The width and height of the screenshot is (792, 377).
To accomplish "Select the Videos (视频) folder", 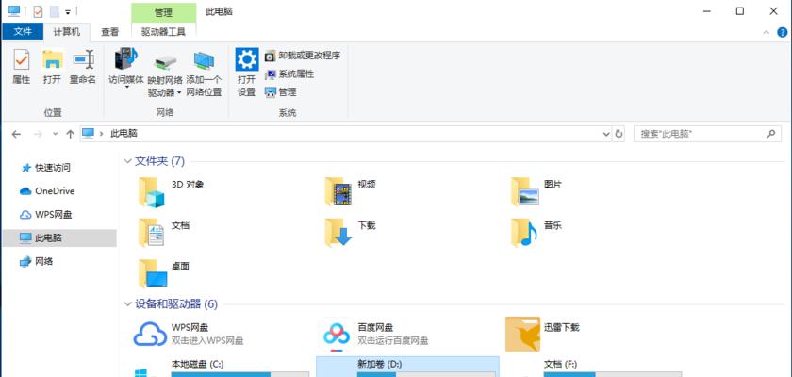I will [351, 191].
